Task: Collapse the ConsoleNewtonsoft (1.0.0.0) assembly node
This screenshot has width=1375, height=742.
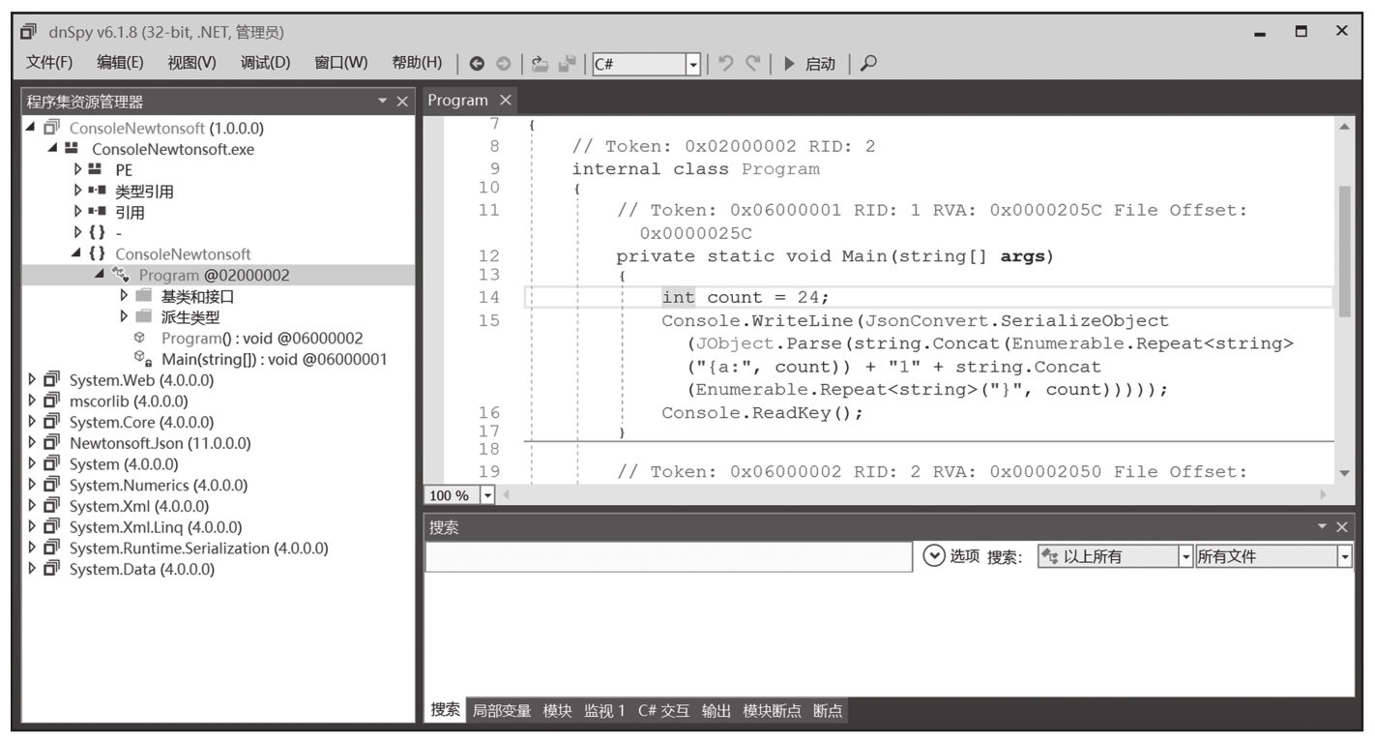Action: (31, 128)
